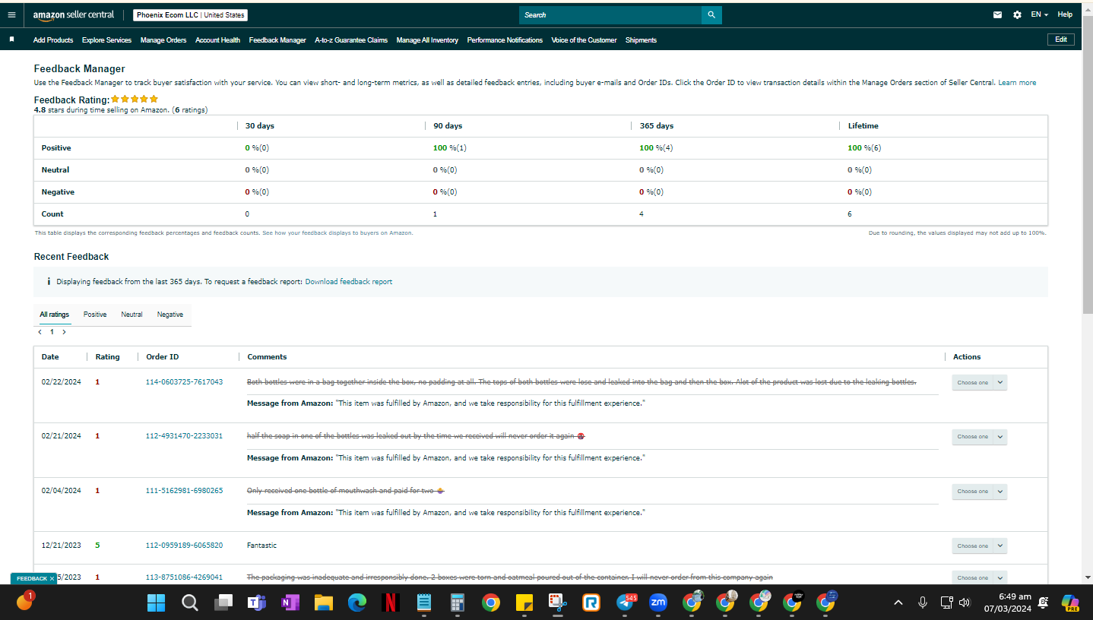1093x620 pixels.
Task: Open Task View in taskbar
Action: tap(223, 603)
